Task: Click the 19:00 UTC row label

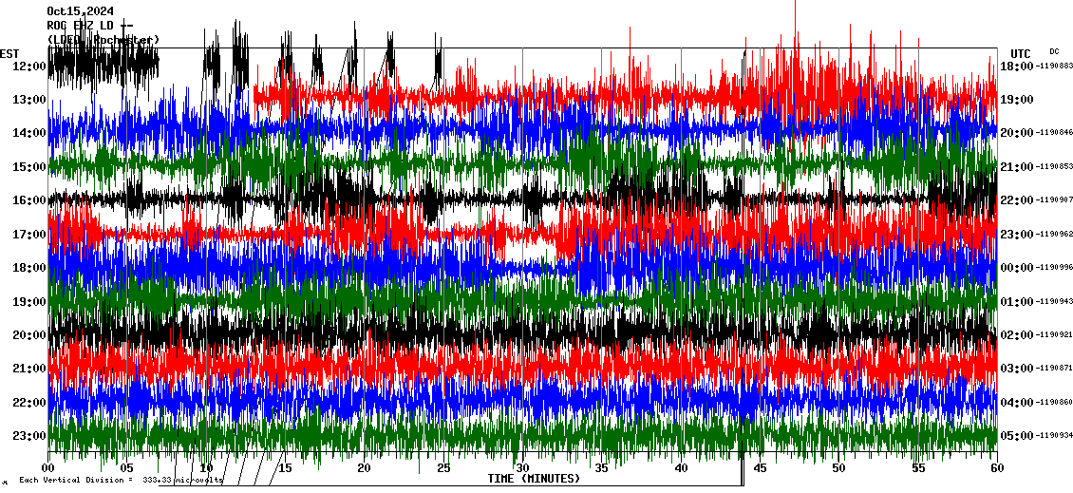Action: (x=1016, y=100)
